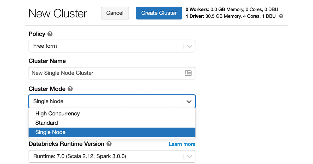313x164 pixels.
Task: Choose the Standard cluster mode option
Action: [x=47, y=123]
